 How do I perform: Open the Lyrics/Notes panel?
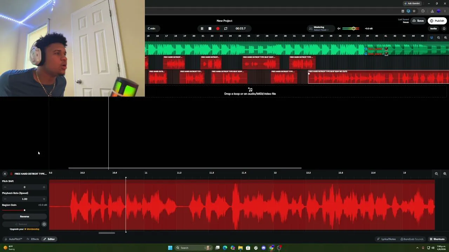click(x=387, y=239)
